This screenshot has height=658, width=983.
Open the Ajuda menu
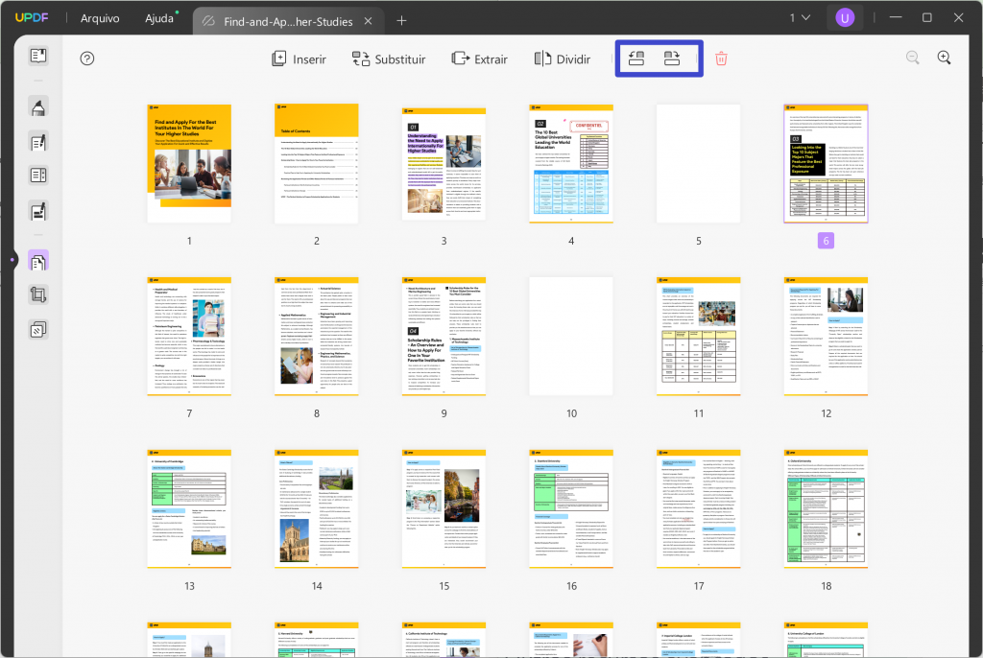[159, 17]
